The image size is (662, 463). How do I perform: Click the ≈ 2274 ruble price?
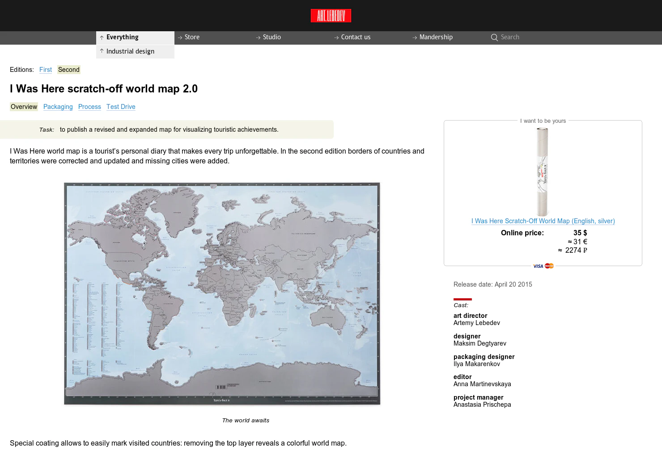click(573, 250)
